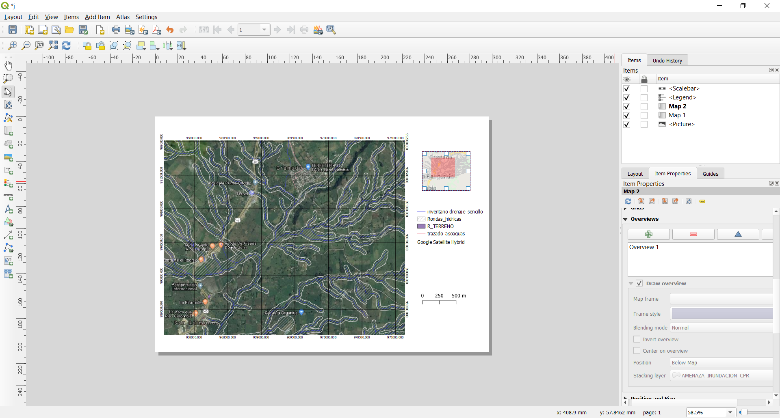Viewport: 780px width, 418px height.
Task: Select Overview 1 in the overviews list
Action: (x=644, y=247)
